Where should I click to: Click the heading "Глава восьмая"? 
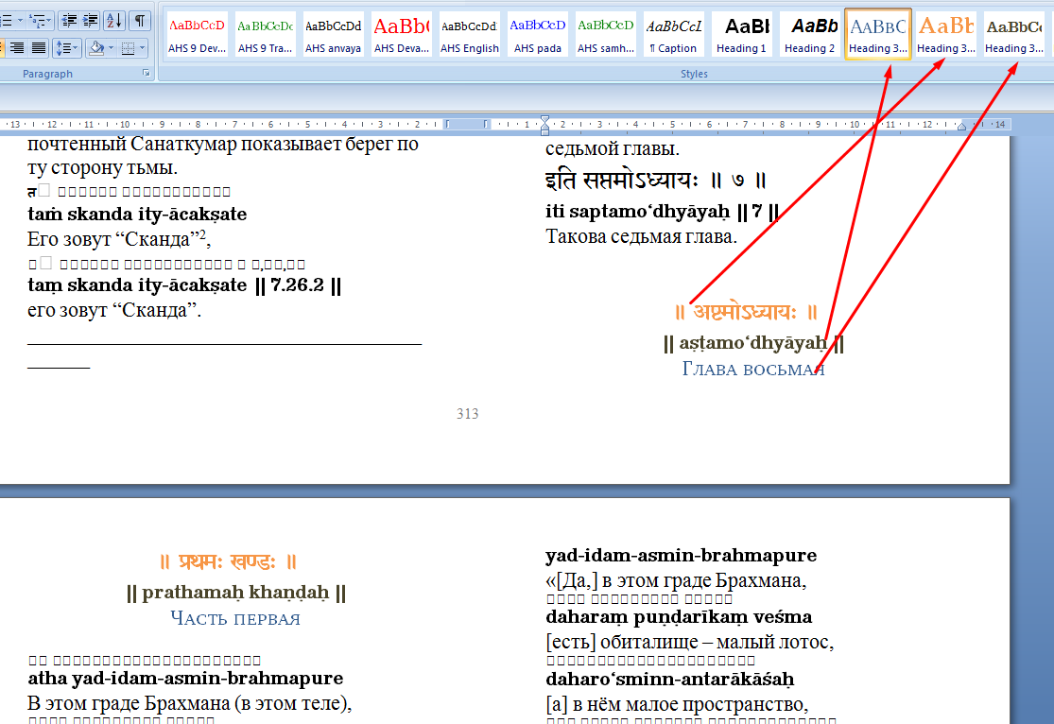pos(753,369)
